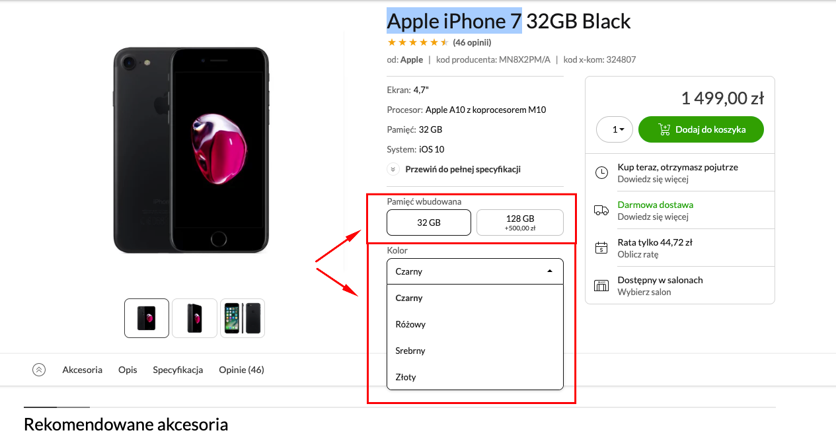Viewport: 836px width, 443px height.
Task: Open the quantity selector dropdown
Action: pyautogui.click(x=615, y=129)
